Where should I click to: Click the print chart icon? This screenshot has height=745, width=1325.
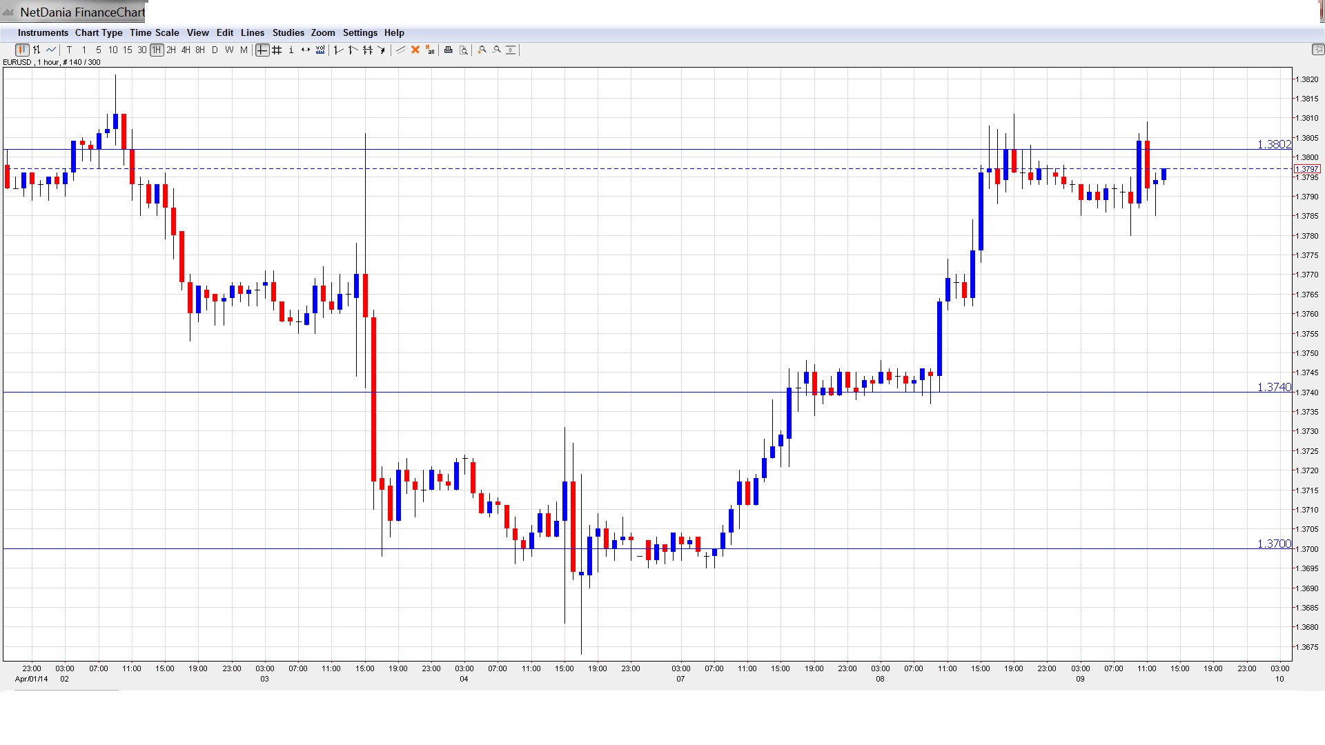[449, 50]
